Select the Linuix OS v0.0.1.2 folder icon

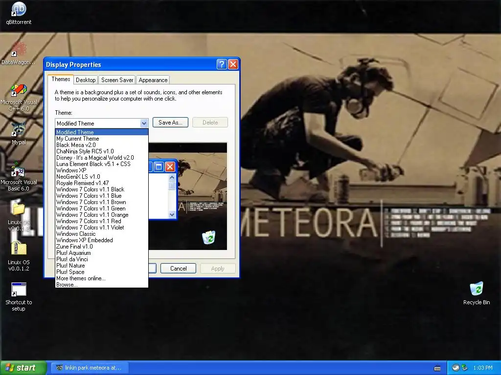point(19,217)
